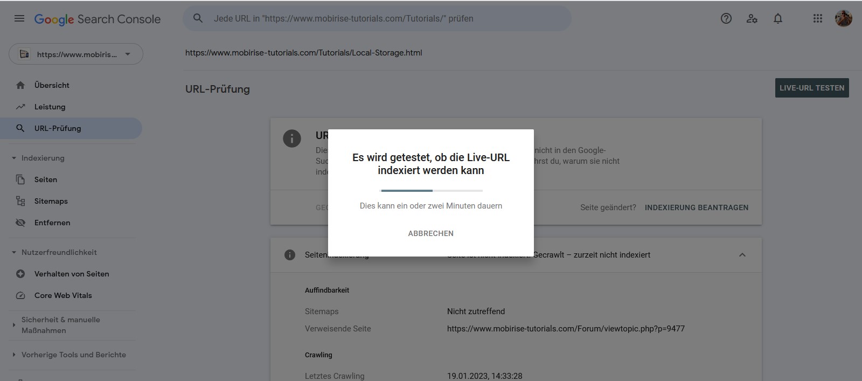Click the help question mark icon
Screen dimensions: 862x381
(726, 18)
